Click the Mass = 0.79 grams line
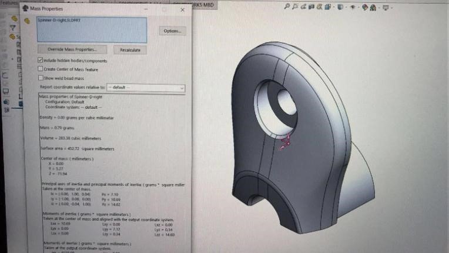Image resolution: width=449 pixels, height=253 pixels. click(56, 128)
